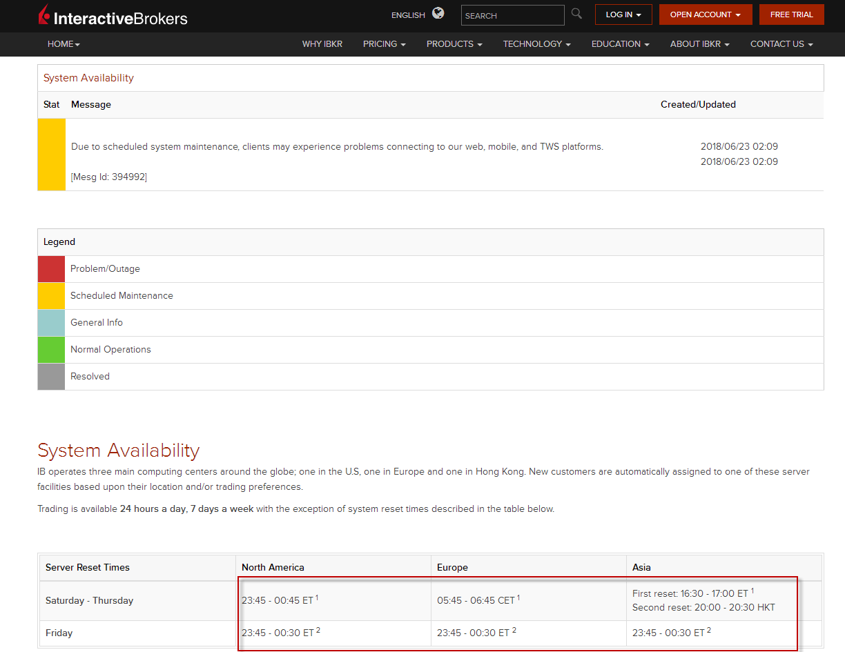Expand the EDUCATION menu
The image size is (845, 652).
(621, 44)
